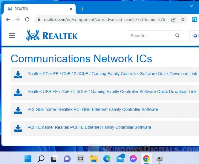Viewport: 199px width, 164px height.
Task: Open PCI GBE Ethernet Family Controller Software link
Action: point(93,109)
